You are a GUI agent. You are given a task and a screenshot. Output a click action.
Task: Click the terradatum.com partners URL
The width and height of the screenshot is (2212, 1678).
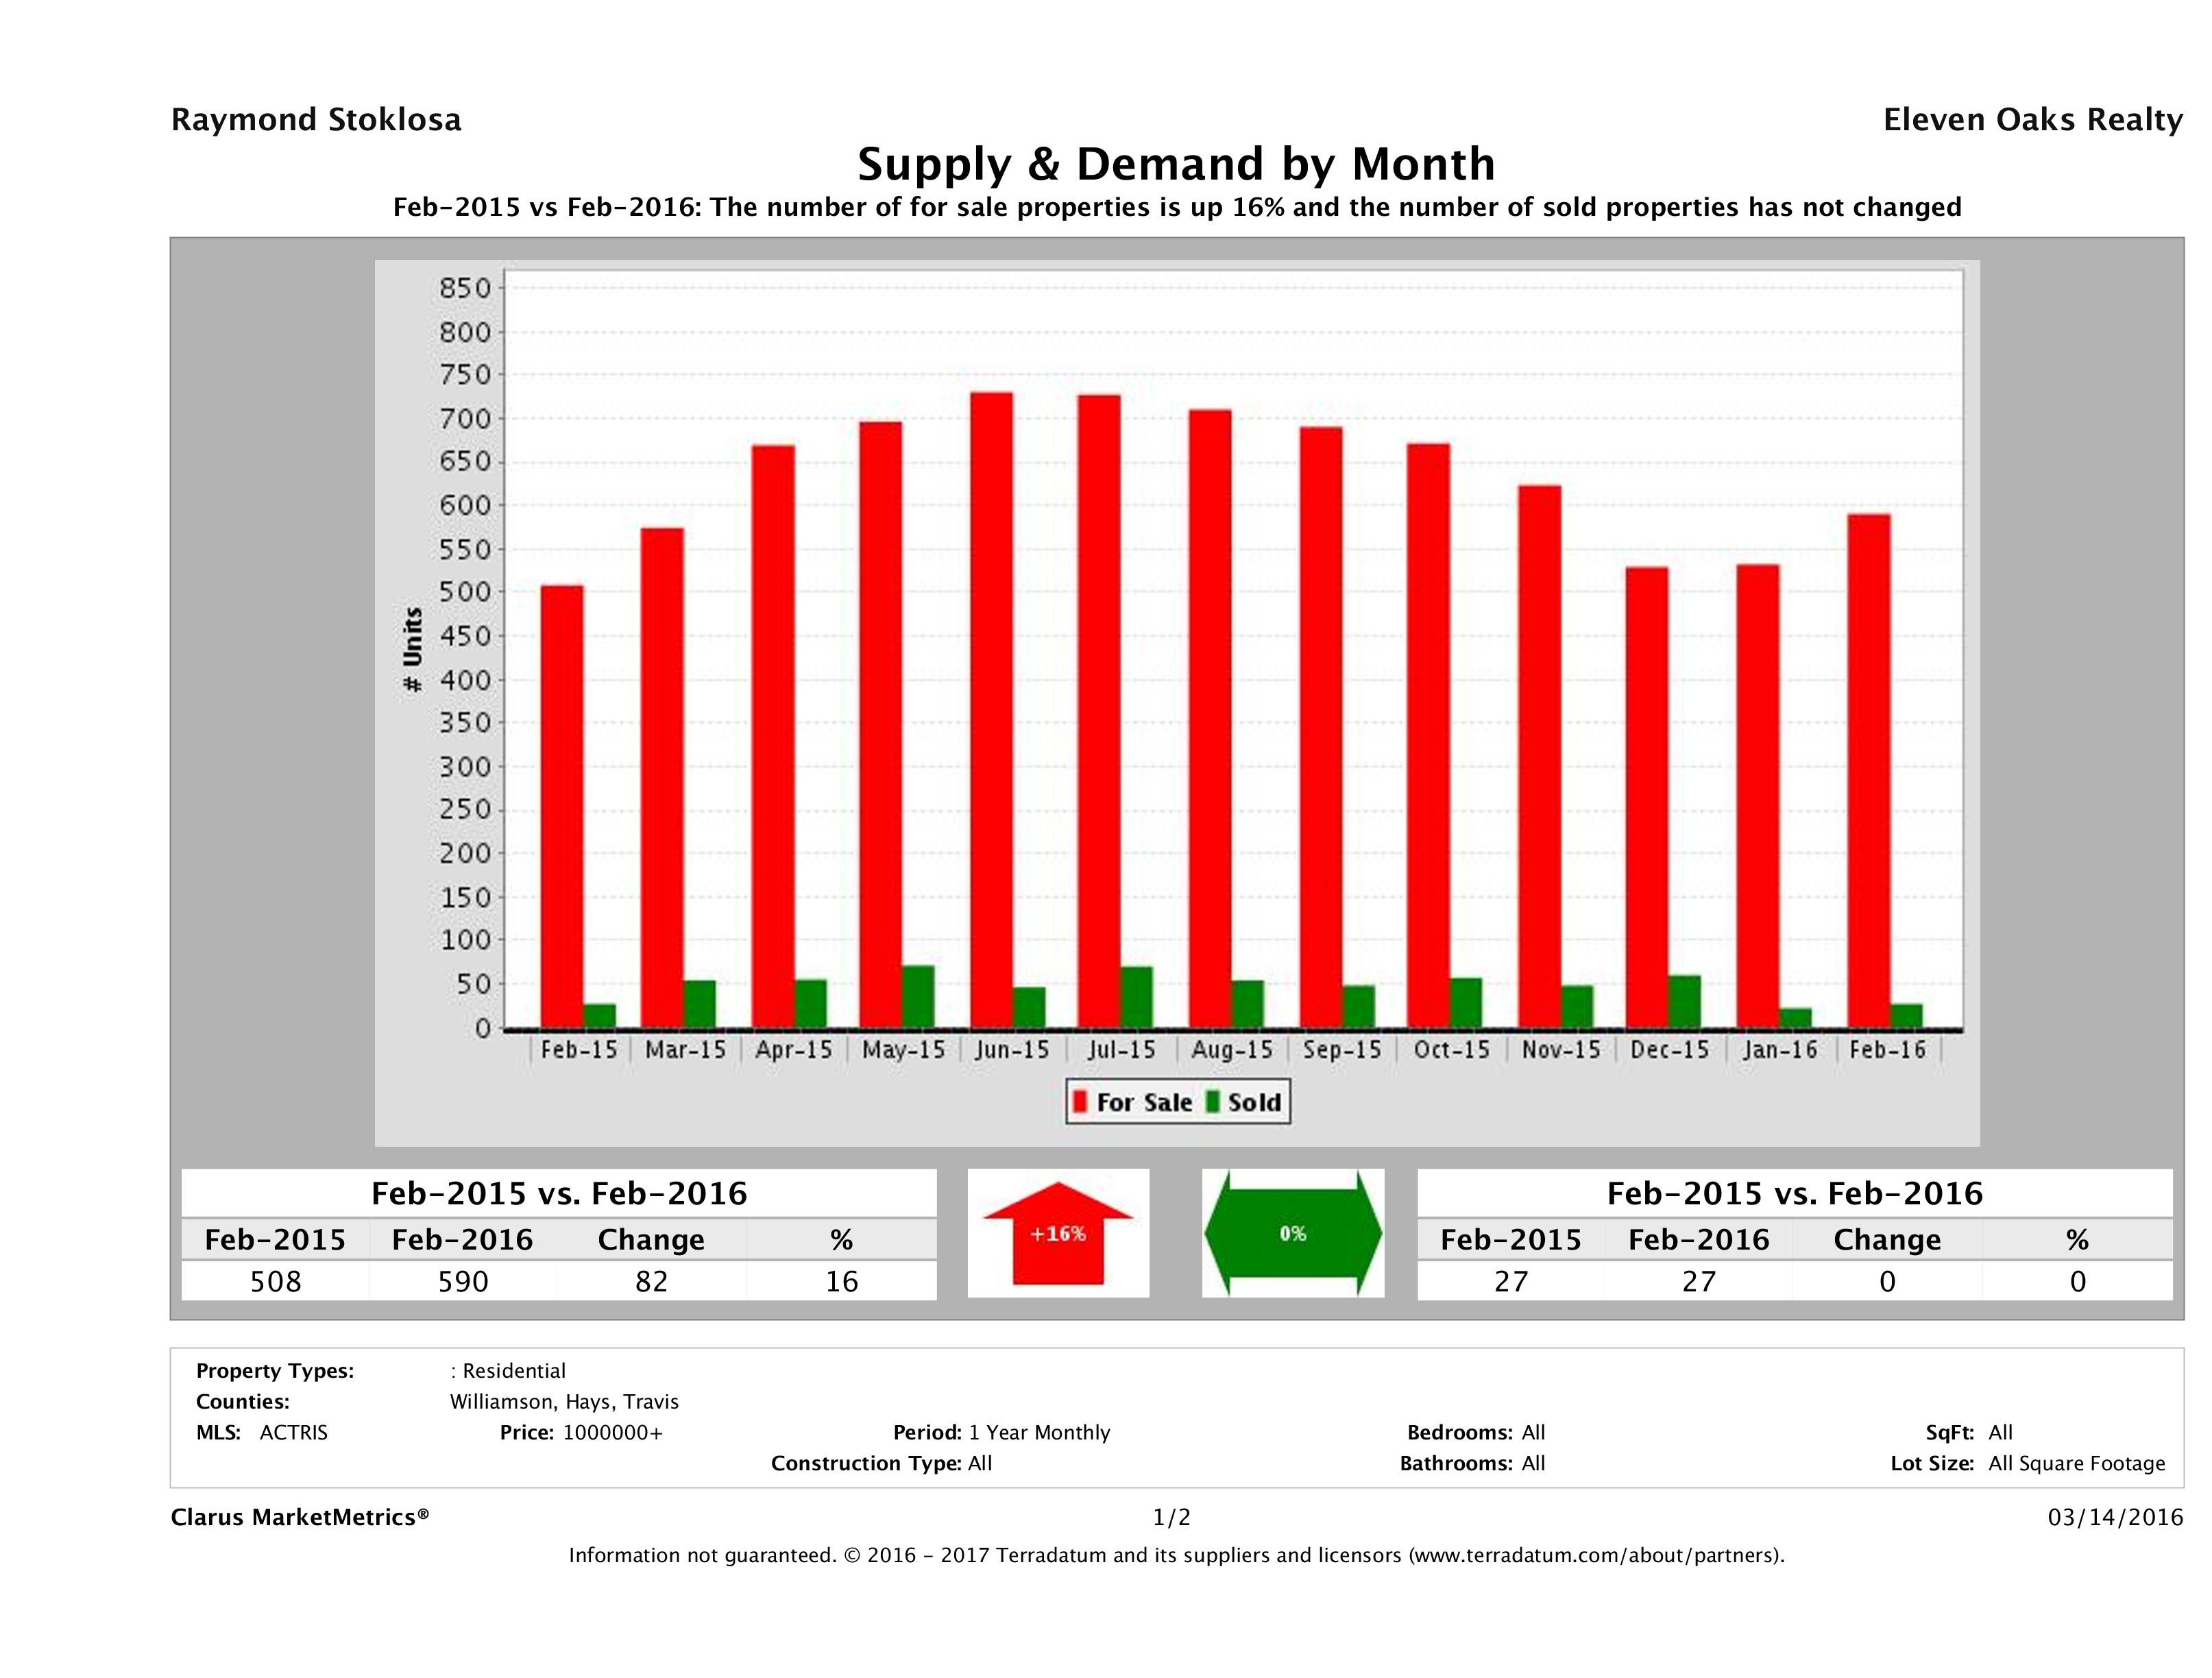[1595, 1556]
